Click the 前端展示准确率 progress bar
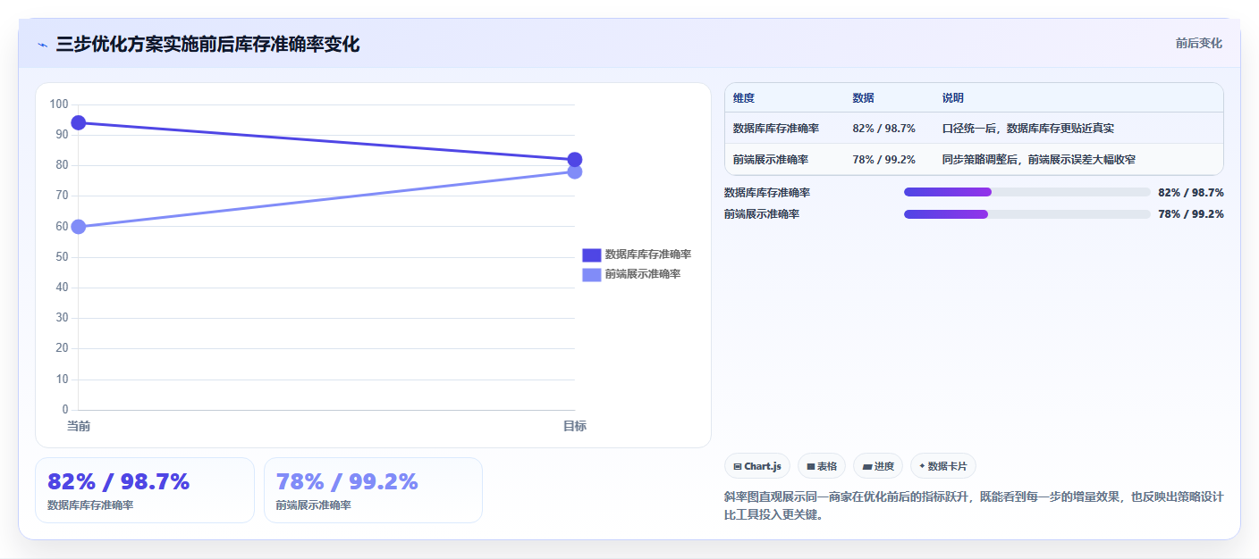Viewport: 1259px width, 559px height. pos(1027,214)
